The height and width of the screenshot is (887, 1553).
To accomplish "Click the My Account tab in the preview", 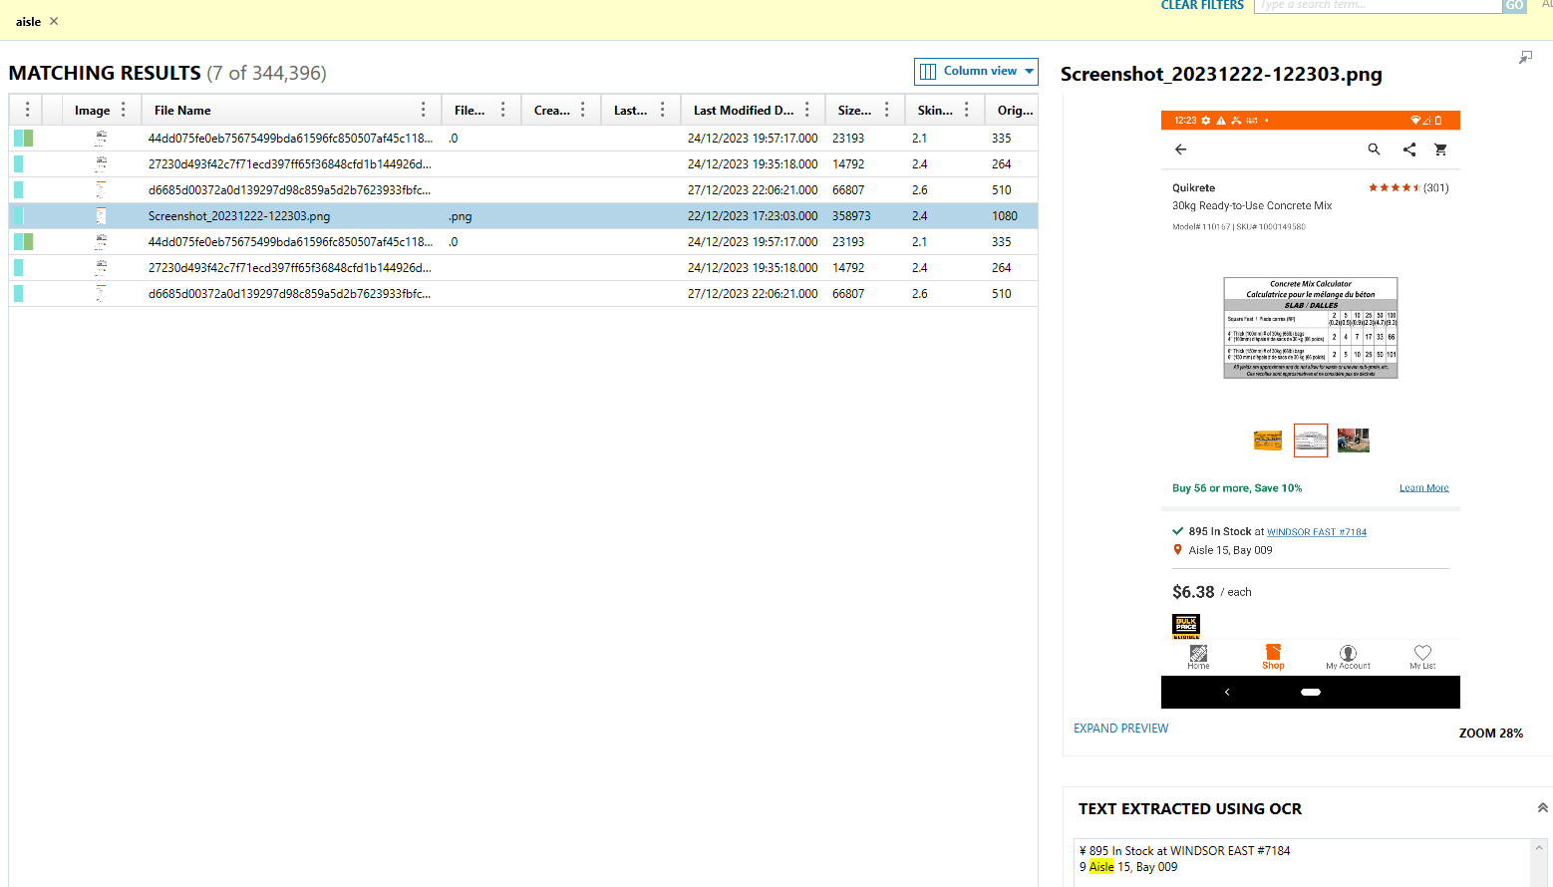I will (1348, 658).
